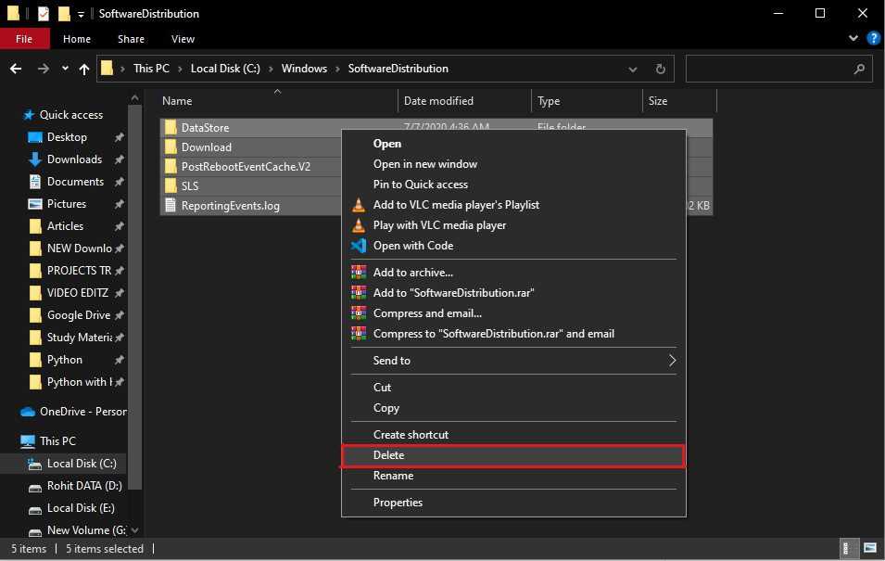Choose Delete from the context menu
The image size is (885, 561).
389,455
